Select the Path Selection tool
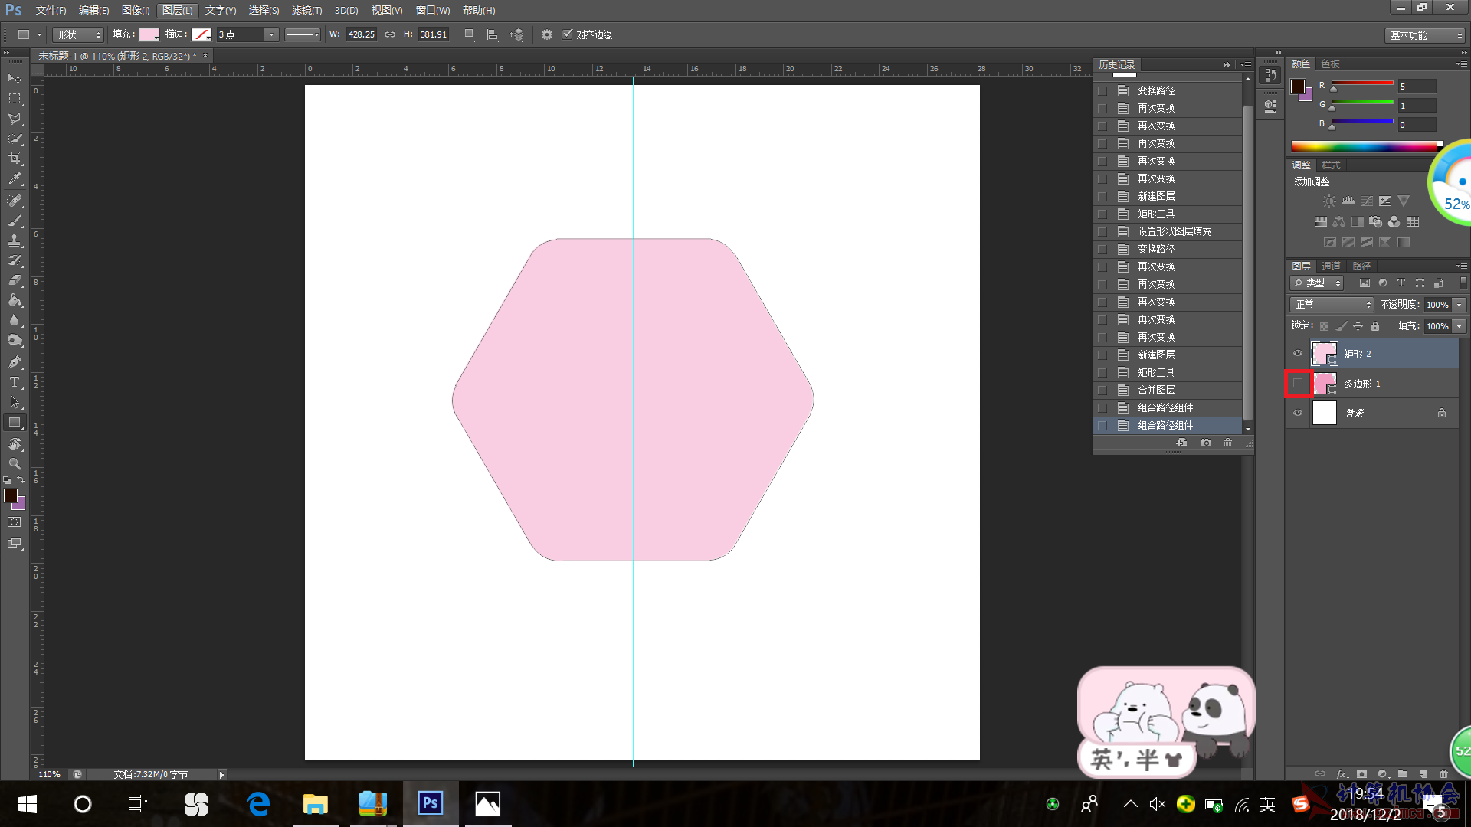1471x827 pixels. click(x=15, y=402)
